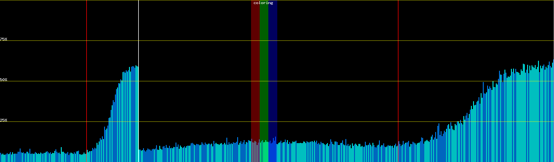This screenshot has width=554, height=162.
Task: Click the first histogram bar at far left
Action: pyautogui.click(x=1, y=157)
